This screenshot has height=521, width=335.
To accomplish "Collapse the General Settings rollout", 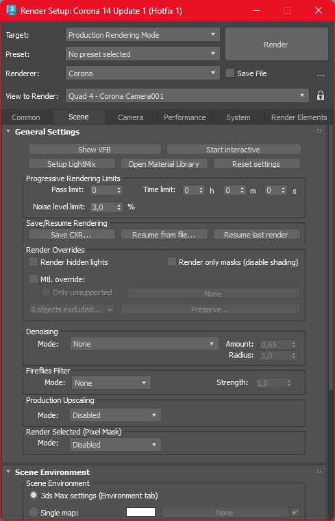I will (x=8, y=132).
